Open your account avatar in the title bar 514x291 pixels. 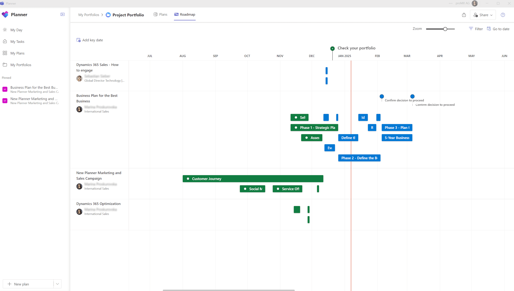pos(475,3)
